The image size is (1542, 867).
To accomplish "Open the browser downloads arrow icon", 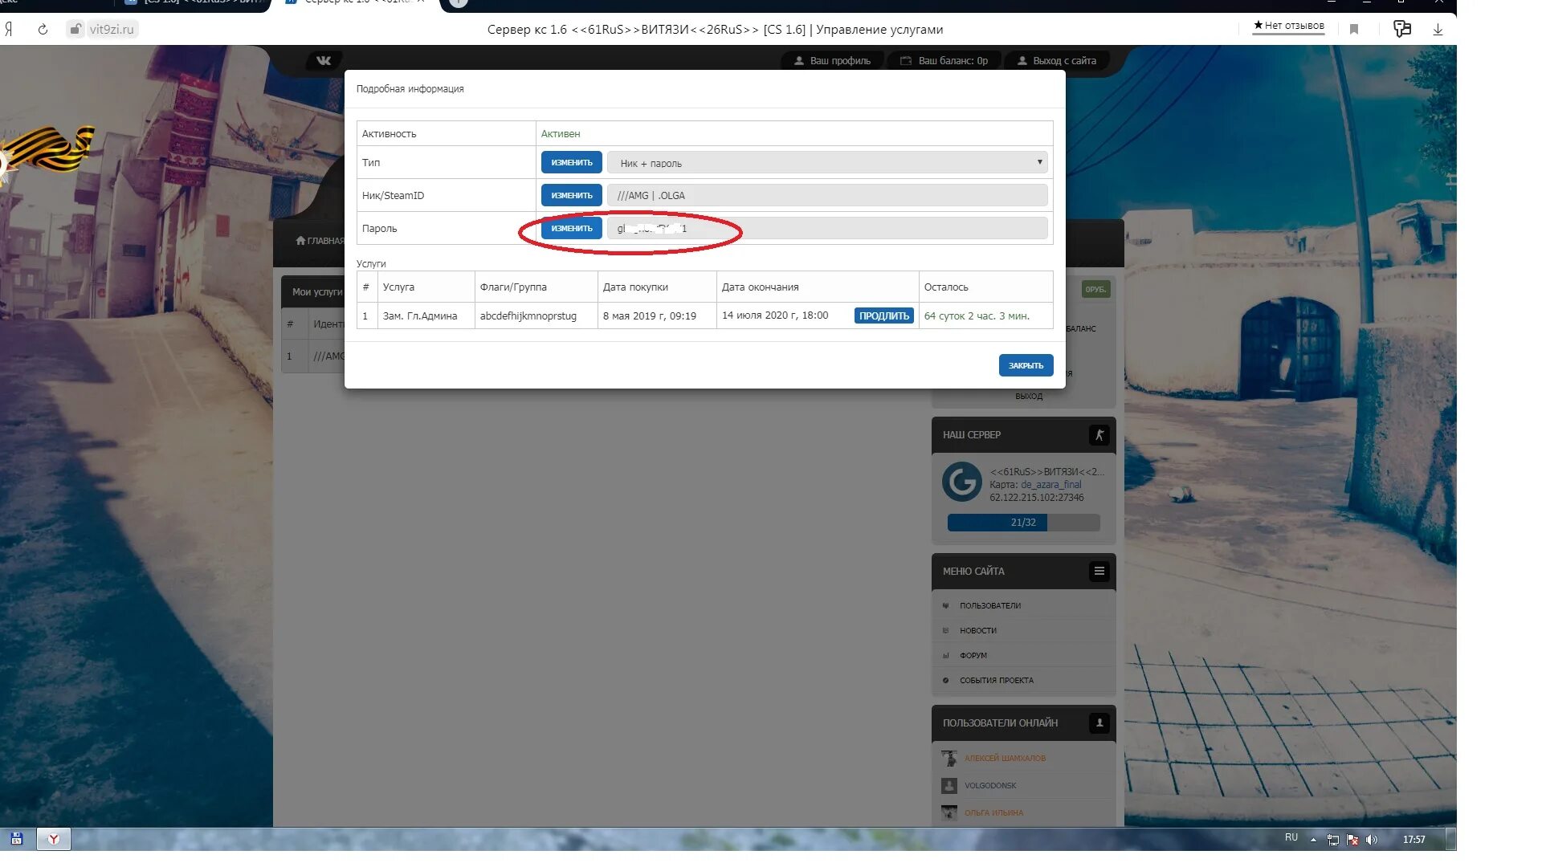I will [1438, 30].
